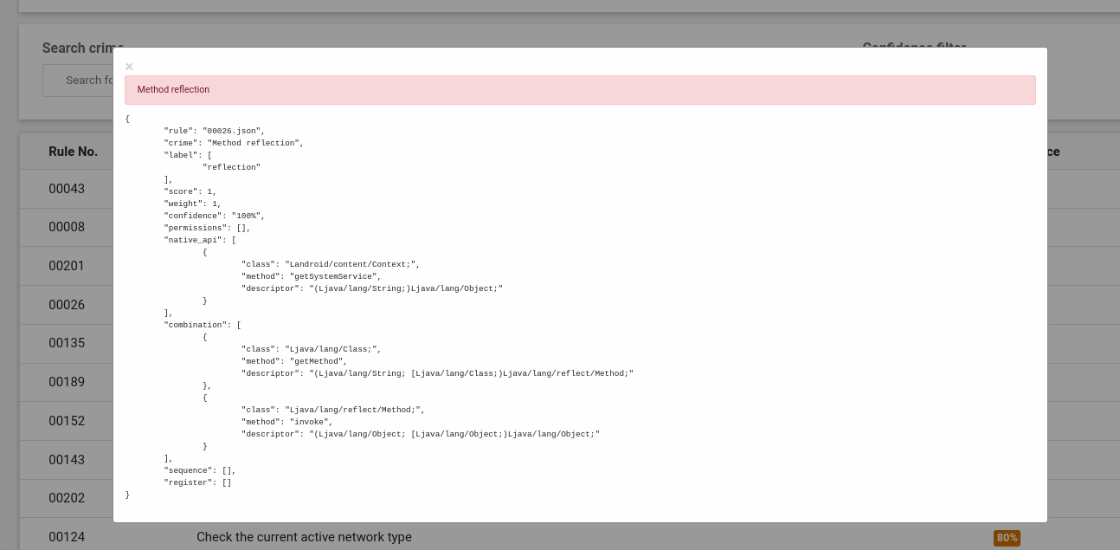
Task: Select rule 00008 in the table
Action: (x=67, y=227)
